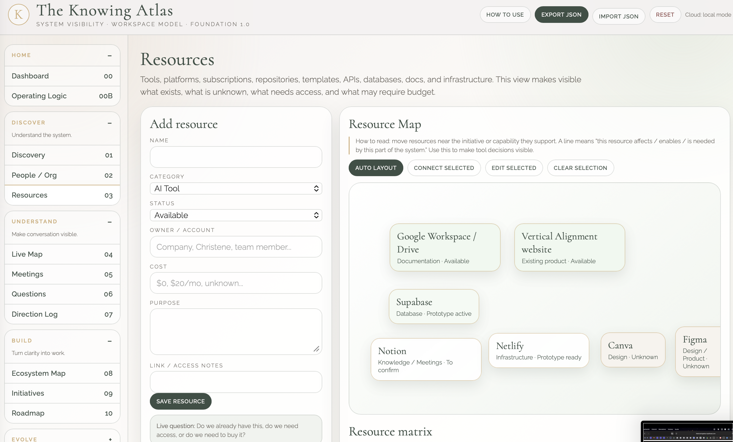733x442 pixels.
Task: Open the Roadmap page
Action: click(x=62, y=413)
